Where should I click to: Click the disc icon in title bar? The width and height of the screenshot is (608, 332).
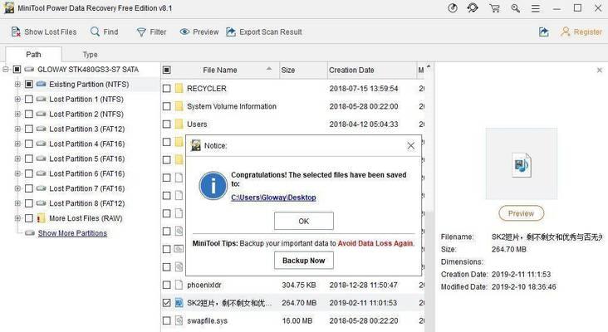(x=453, y=8)
